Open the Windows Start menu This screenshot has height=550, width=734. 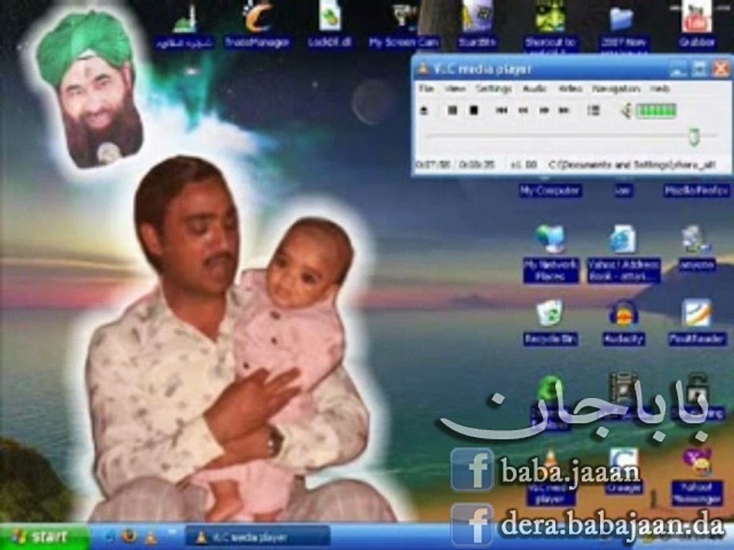click(x=45, y=536)
